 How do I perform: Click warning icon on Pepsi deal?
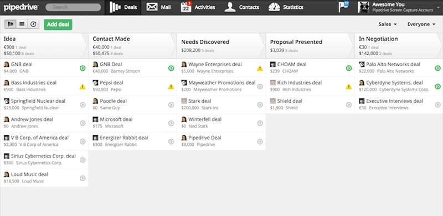[171, 86]
